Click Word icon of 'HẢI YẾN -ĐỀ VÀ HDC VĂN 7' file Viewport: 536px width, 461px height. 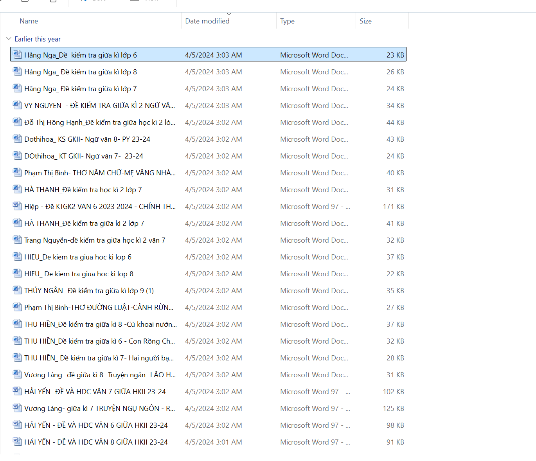pyautogui.click(x=17, y=391)
